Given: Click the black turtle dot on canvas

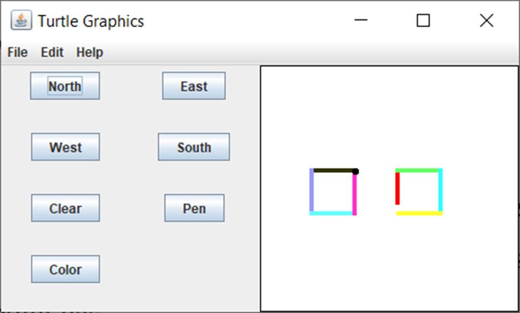Looking at the screenshot, I should tap(355, 171).
